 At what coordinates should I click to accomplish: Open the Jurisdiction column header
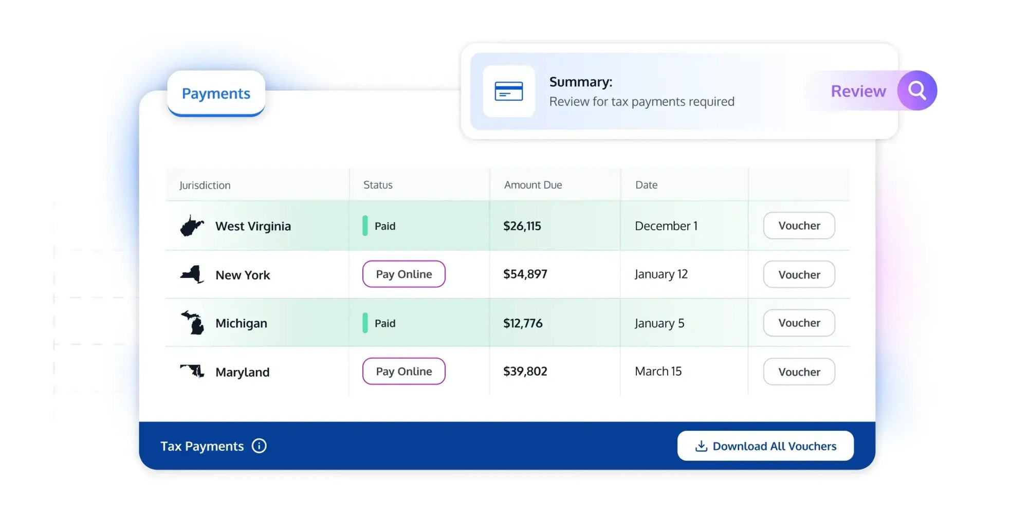coord(205,185)
